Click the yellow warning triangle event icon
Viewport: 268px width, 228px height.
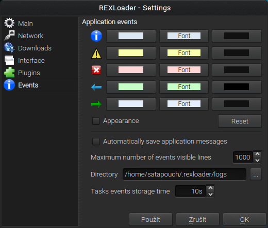(x=96, y=53)
